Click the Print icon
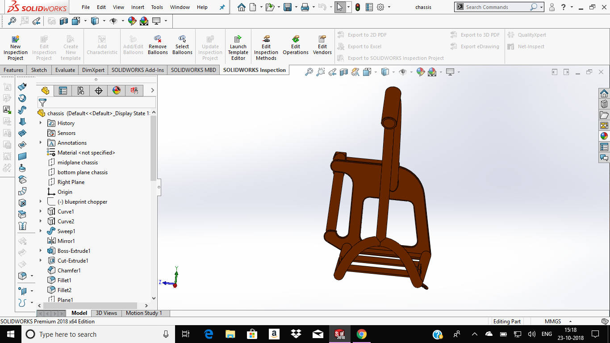 [305, 7]
